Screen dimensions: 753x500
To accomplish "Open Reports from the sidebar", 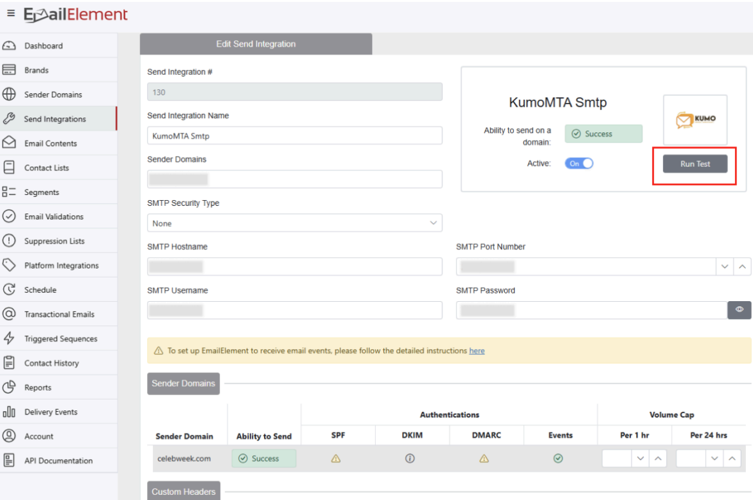I will [x=38, y=387].
